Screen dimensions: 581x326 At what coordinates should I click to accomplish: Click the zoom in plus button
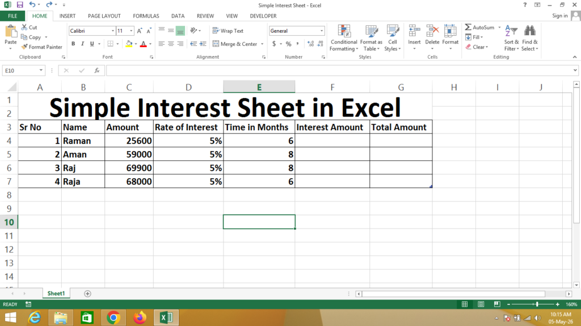coord(558,304)
